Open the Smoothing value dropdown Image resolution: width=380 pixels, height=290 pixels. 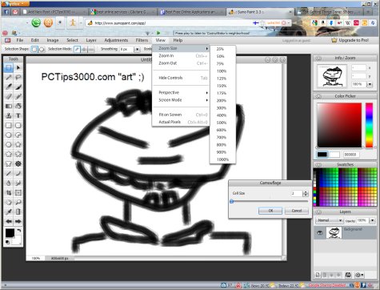click(x=137, y=50)
